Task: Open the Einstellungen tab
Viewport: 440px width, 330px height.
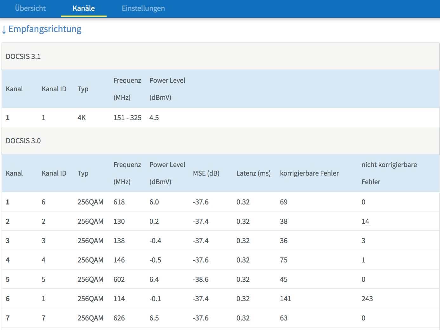Action: tap(143, 8)
